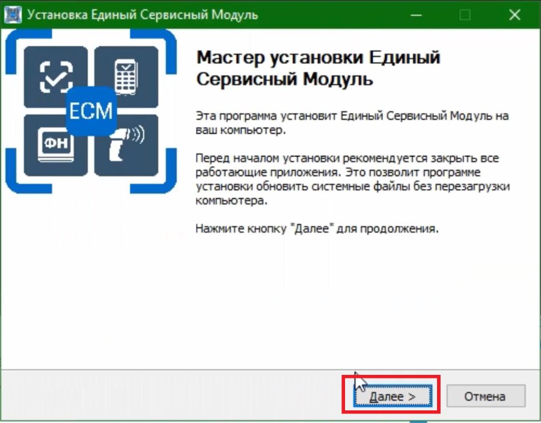This screenshot has height=423, width=541.
Task: Click the scan checkmark frame icon
Action: 56,77
